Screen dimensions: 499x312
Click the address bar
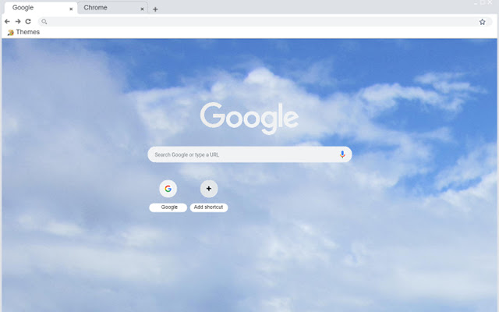pos(265,22)
